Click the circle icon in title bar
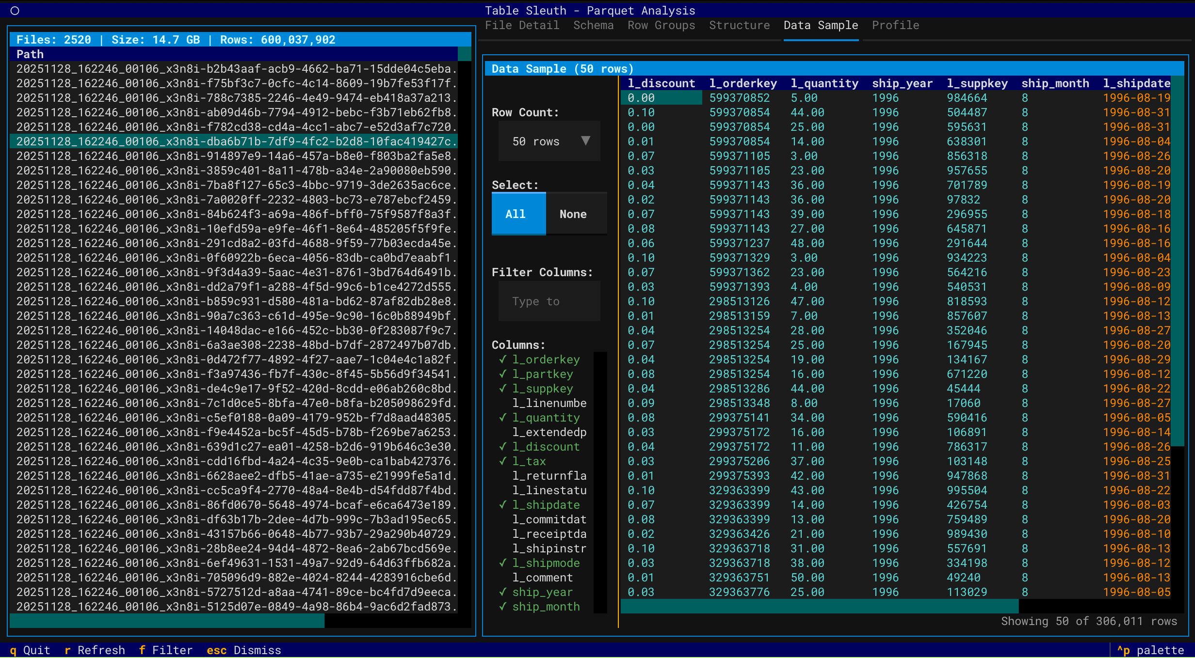1195x658 pixels. (15, 10)
